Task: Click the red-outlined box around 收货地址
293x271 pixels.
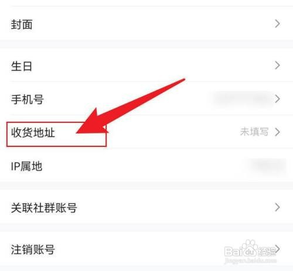Action: 56,134
